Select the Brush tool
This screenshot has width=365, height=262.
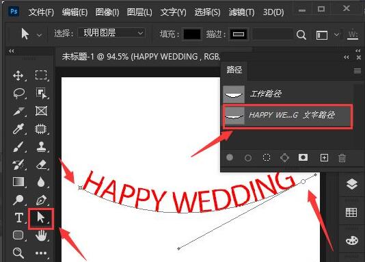tap(18, 146)
